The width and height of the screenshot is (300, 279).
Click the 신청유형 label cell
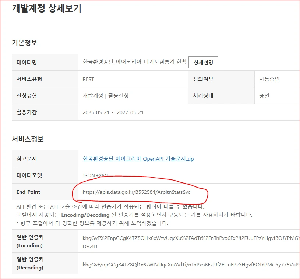click(45, 95)
